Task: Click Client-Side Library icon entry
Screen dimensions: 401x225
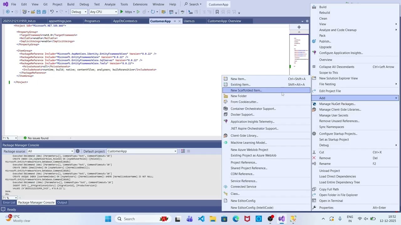Action: 225,136
